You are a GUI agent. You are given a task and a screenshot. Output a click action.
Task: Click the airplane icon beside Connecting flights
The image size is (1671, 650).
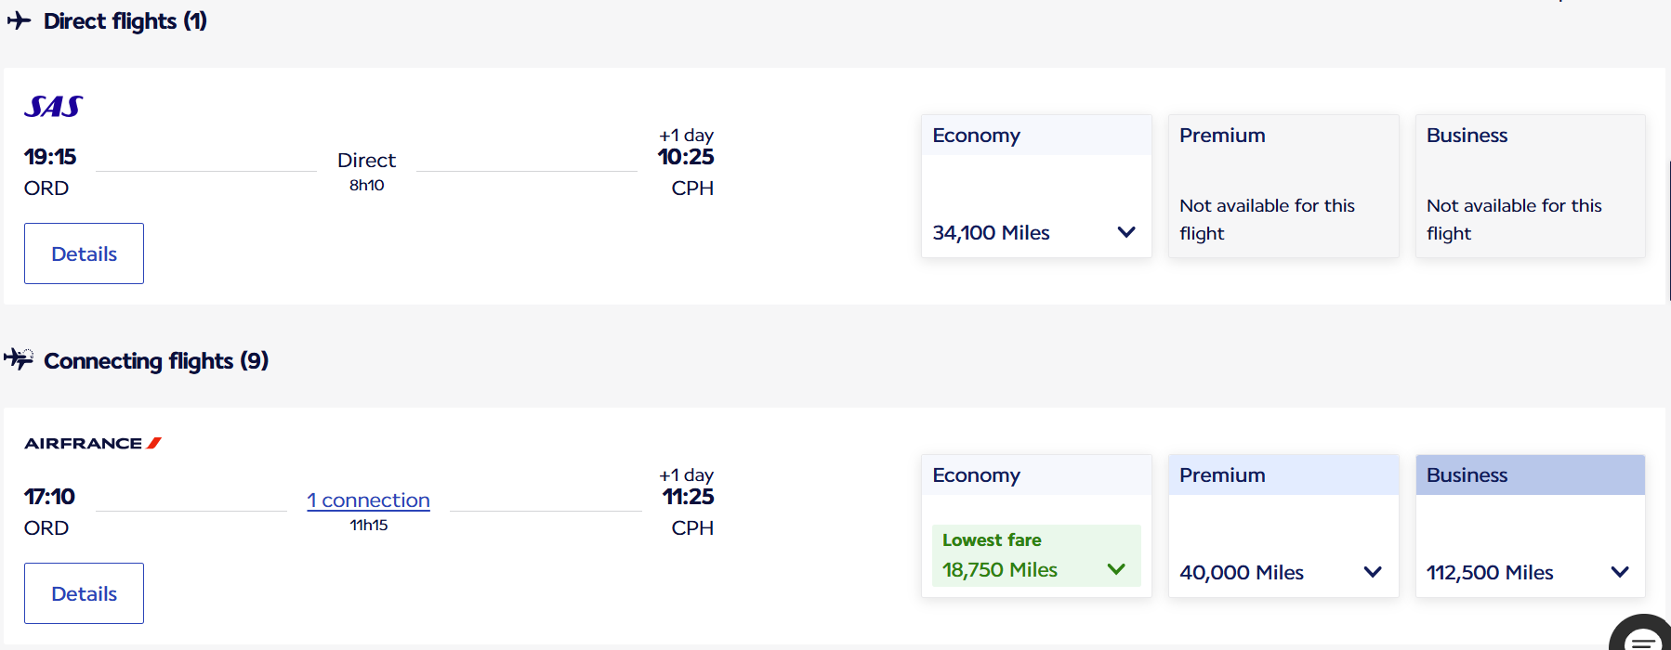pos(20,360)
